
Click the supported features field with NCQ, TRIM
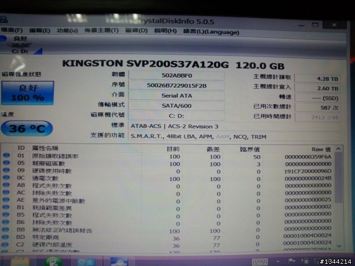click(235, 137)
